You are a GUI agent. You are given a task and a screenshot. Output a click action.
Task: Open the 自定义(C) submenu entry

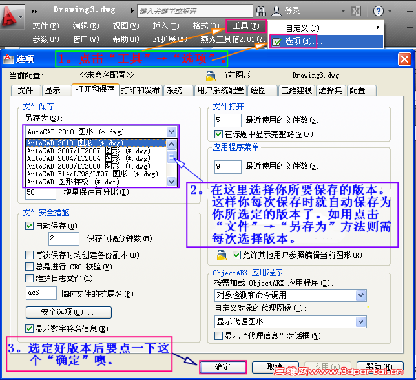click(x=326, y=28)
